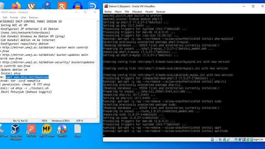Open Tugas file on desktop
Image resolution: width=265 pixels, height=149 pixels.
click(77, 130)
